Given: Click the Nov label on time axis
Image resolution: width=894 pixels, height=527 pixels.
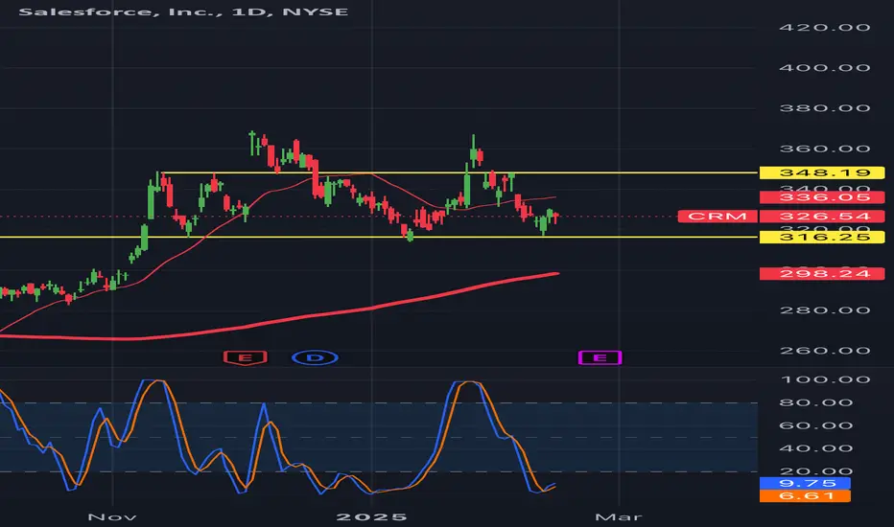Looking at the screenshot, I should coord(112,516).
